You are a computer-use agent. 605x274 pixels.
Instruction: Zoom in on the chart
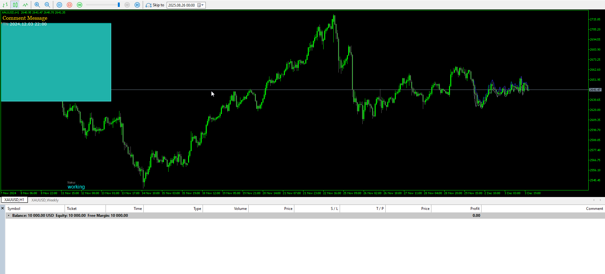click(37, 5)
